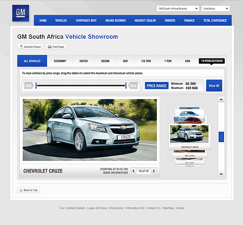Open the VEHICLES menu
Image resolution: width=243 pixels, height=225 pixels.
point(61,20)
